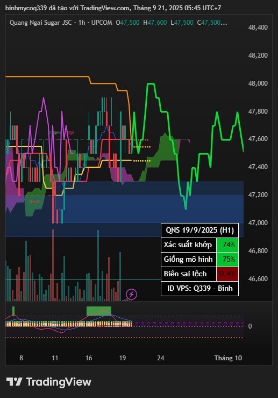
Task: Click the Quang Ngai Sugar JSC title
Action: point(40,23)
